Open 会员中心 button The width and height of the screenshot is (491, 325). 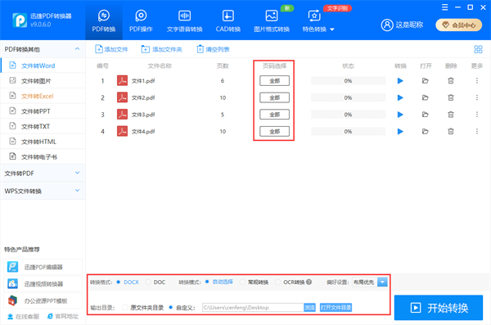459,25
